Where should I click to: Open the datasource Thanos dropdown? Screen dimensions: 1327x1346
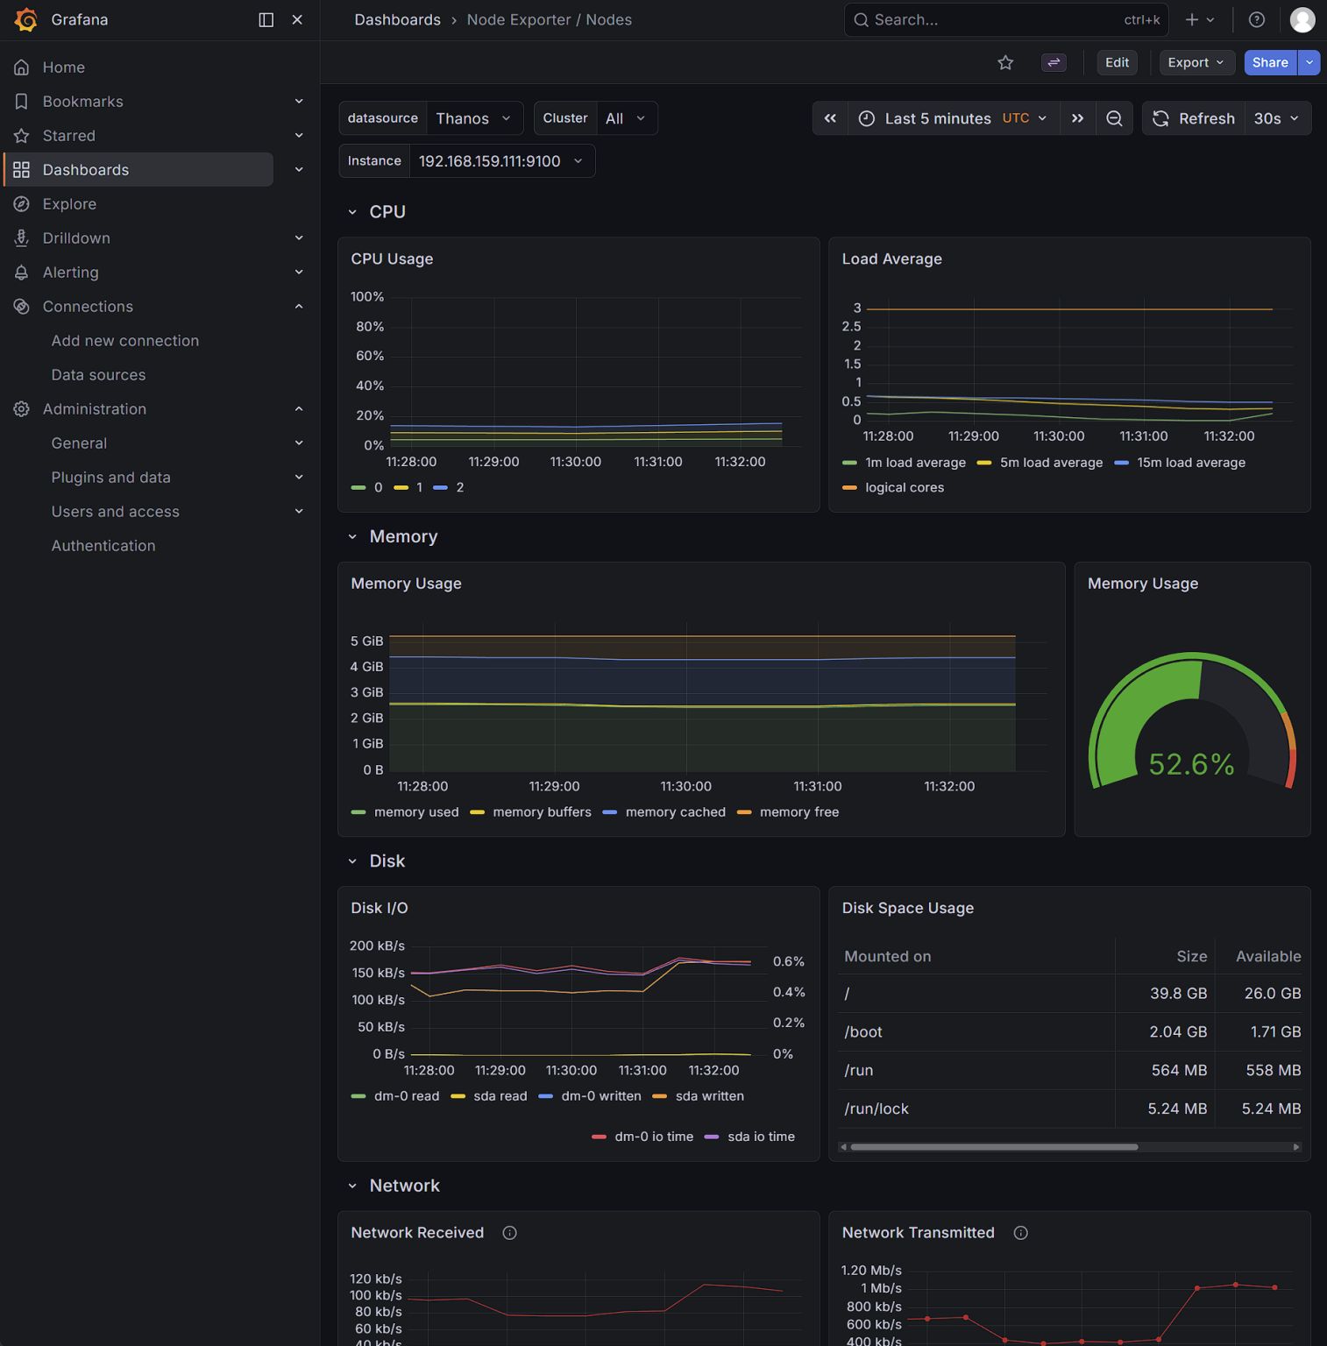tap(473, 118)
